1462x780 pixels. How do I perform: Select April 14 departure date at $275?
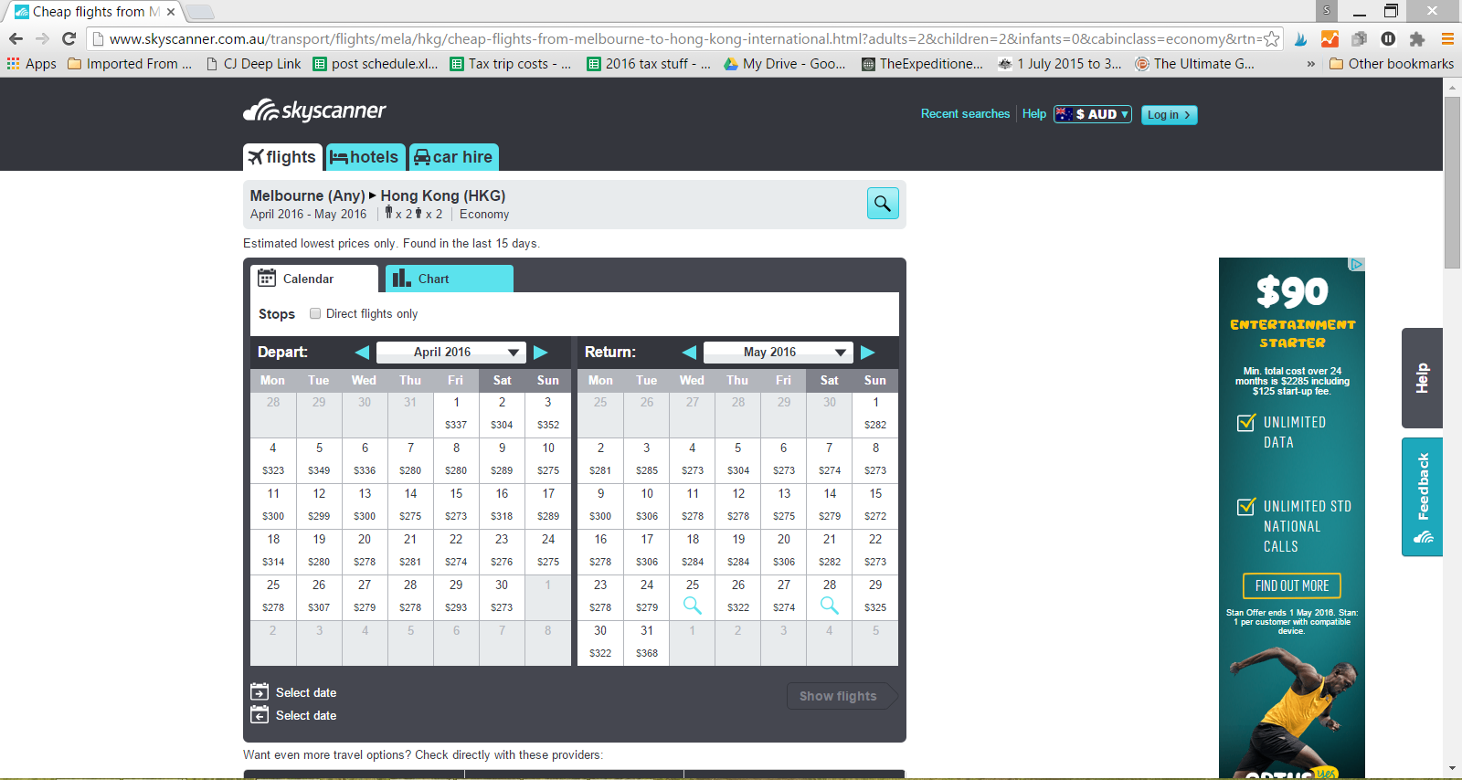(410, 505)
